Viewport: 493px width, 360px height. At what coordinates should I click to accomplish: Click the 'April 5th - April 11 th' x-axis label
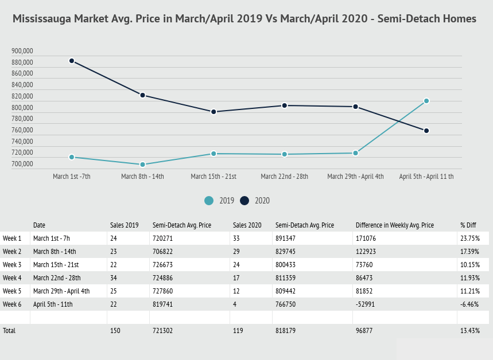426,177
